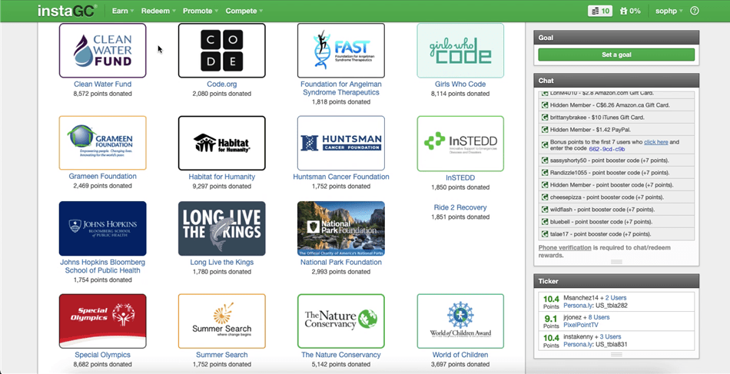Click the chat icon beside wildflash message
The image size is (730, 374).
[544, 210]
